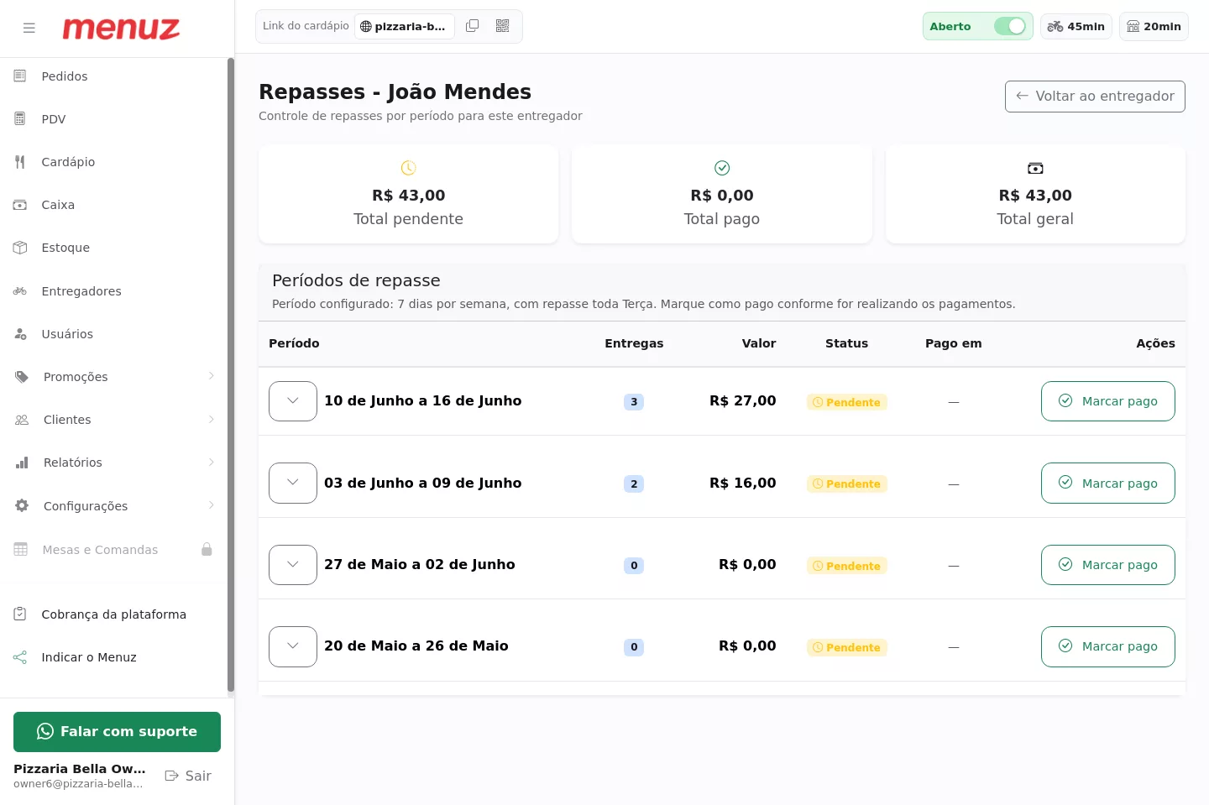This screenshot has height=805, width=1209.
Task: Click the Caixa cash icon
Action: pos(20,205)
